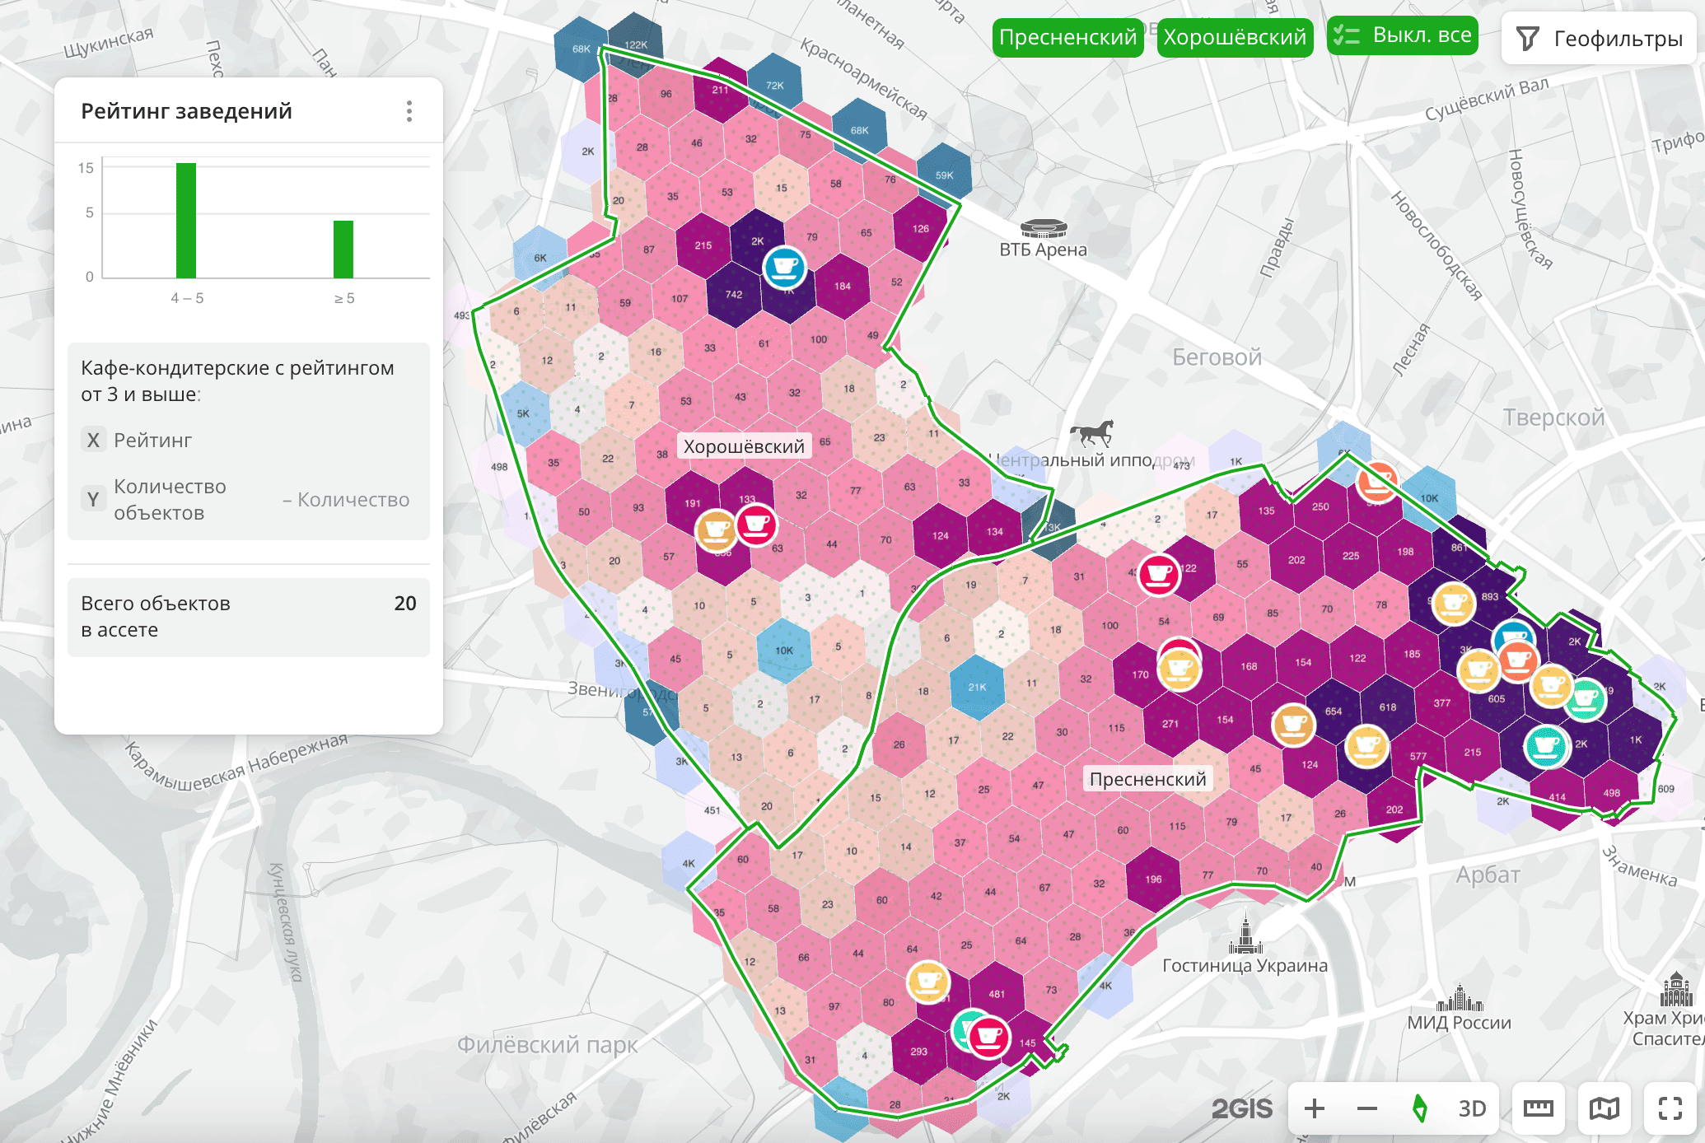This screenshot has height=1143, width=1705.
Task: Zoom in with the plus button
Action: tap(1315, 1108)
